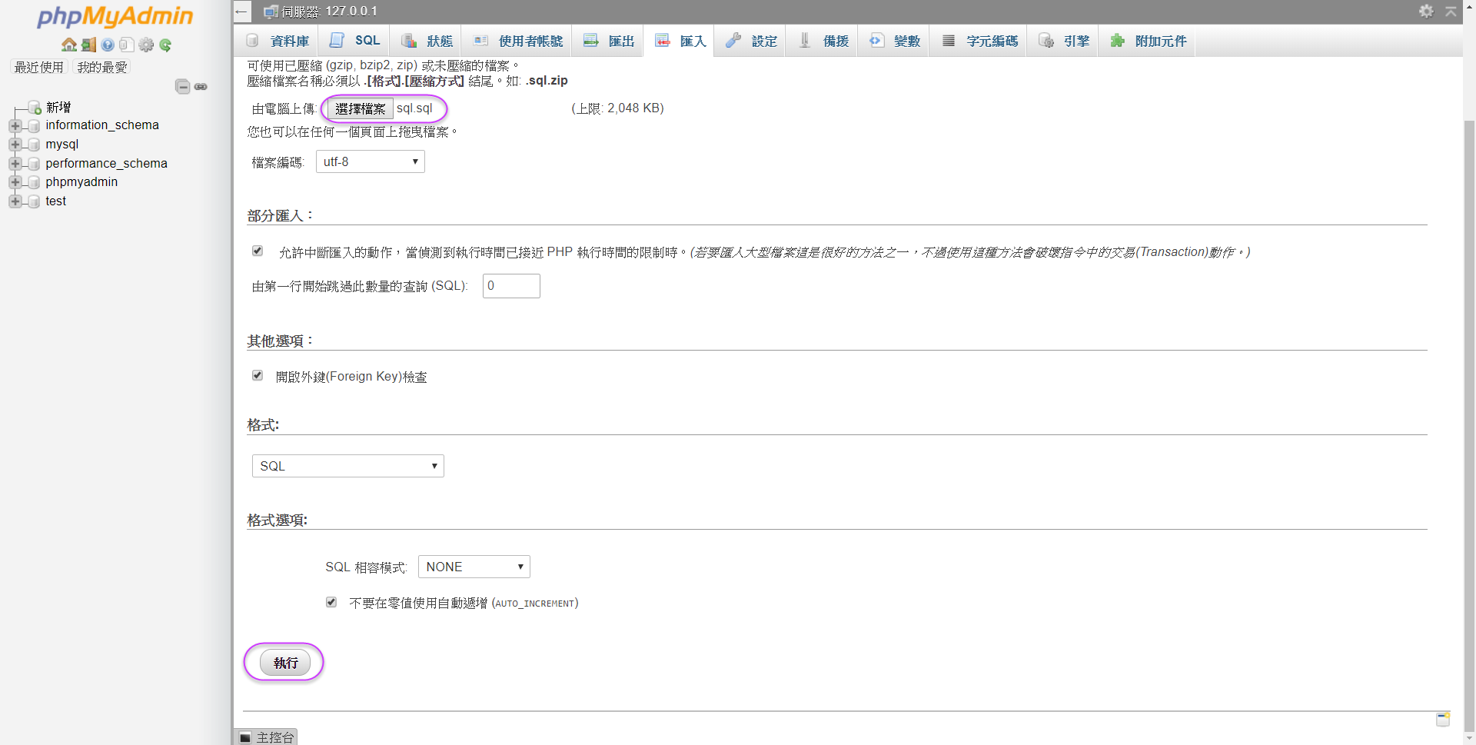Collapse all databases in navigation tree
Screen dimensions: 1476x745
tap(182, 87)
